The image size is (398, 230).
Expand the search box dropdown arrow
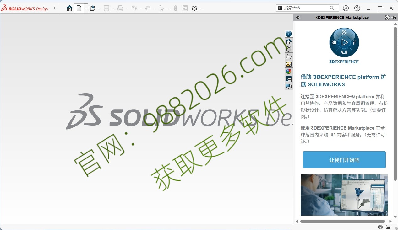[x=337, y=8]
